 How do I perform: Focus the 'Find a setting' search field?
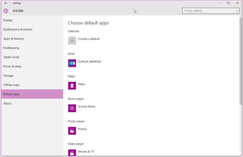[x=211, y=11]
